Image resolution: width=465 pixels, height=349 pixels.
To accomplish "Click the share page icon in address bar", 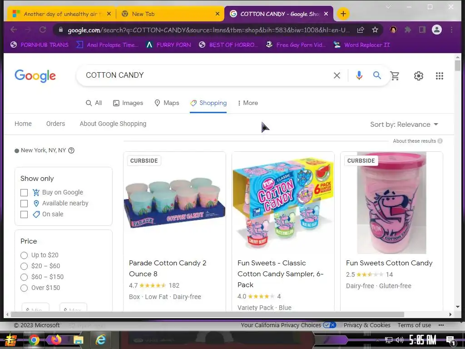I will coord(361,30).
